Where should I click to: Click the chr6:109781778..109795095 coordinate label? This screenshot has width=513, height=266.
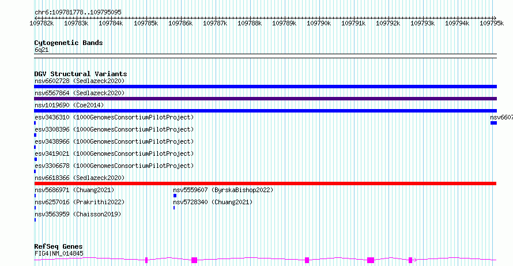(78, 13)
